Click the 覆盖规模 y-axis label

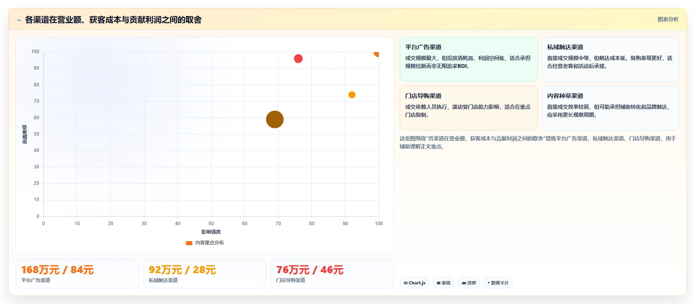[x=25, y=134]
